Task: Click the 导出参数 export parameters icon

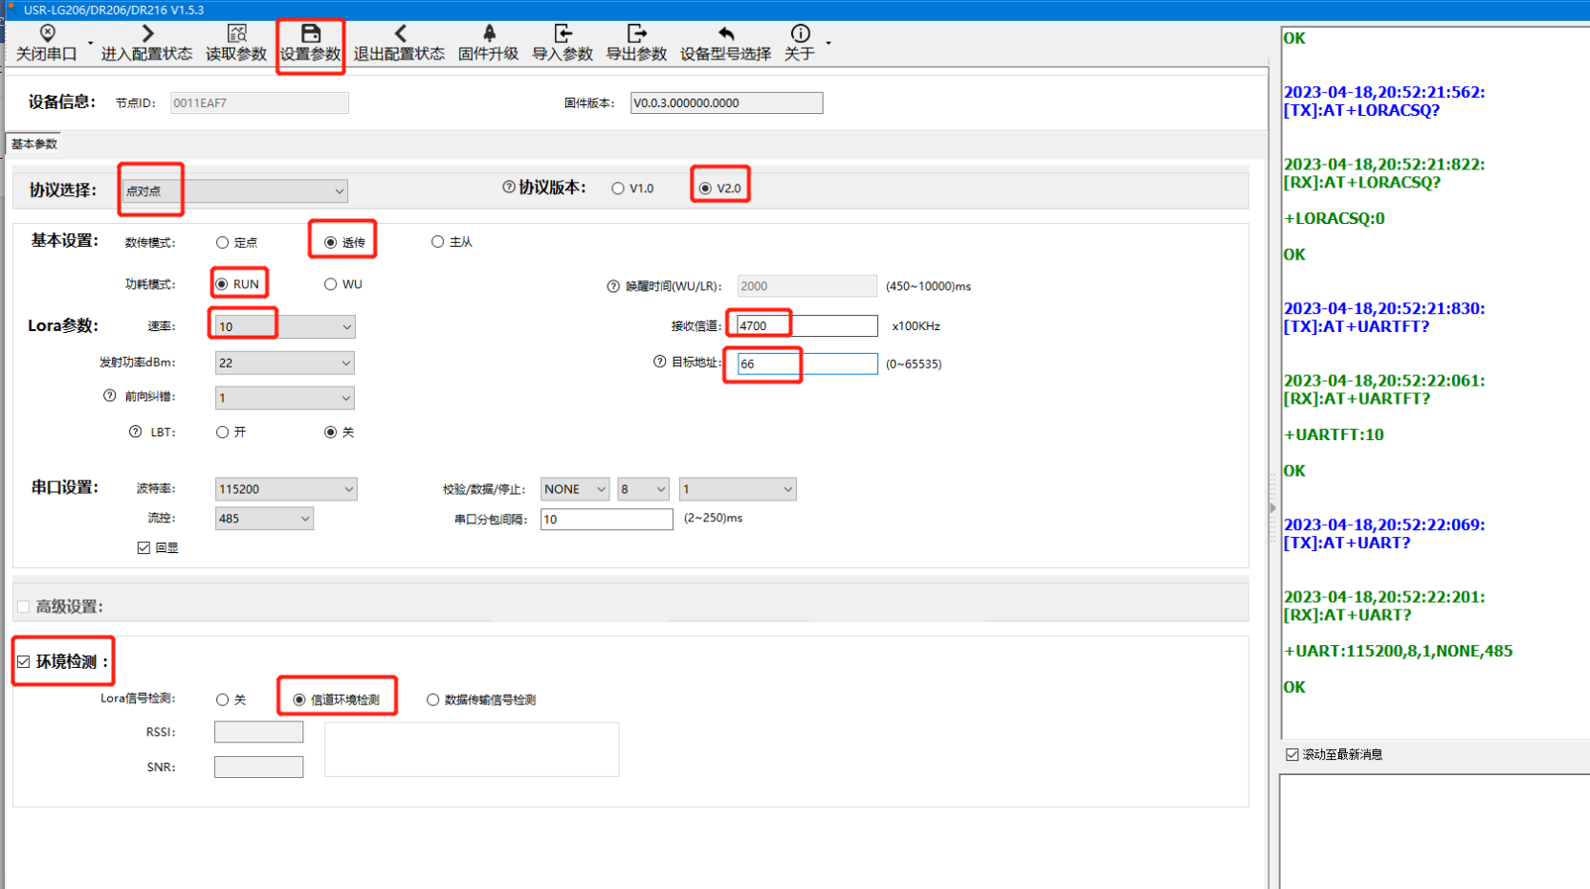Action: tap(636, 34)
